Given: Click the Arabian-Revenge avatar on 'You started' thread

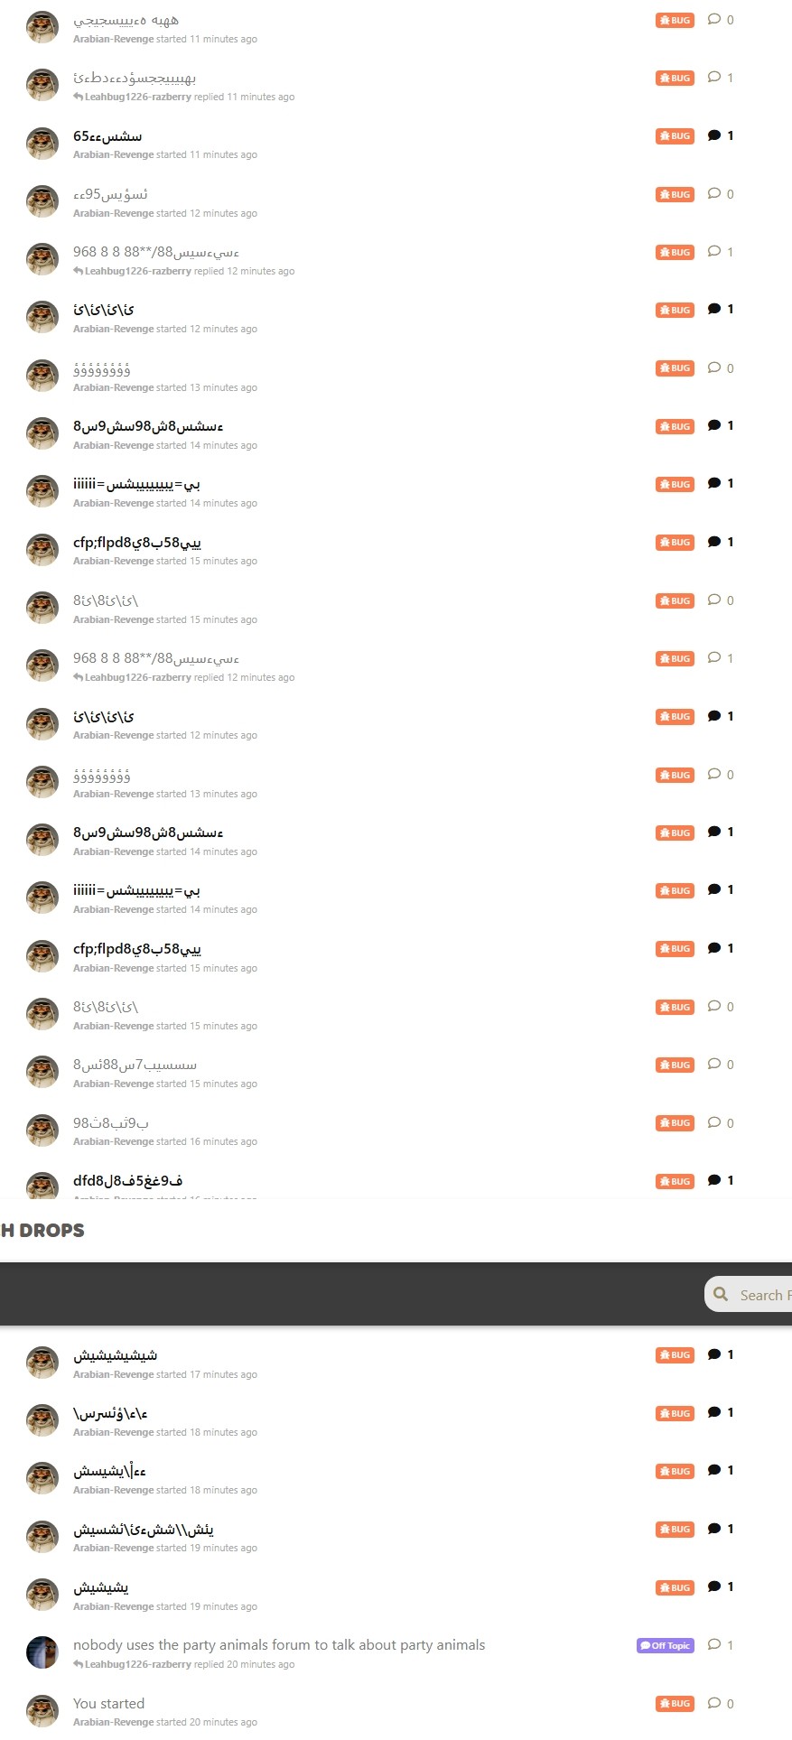Looking at the screenshot, I should 42,1710.
